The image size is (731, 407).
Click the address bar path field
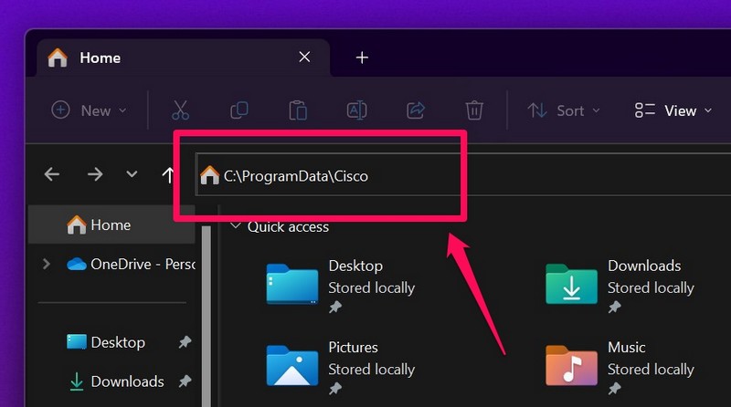[x=463, y=174]
